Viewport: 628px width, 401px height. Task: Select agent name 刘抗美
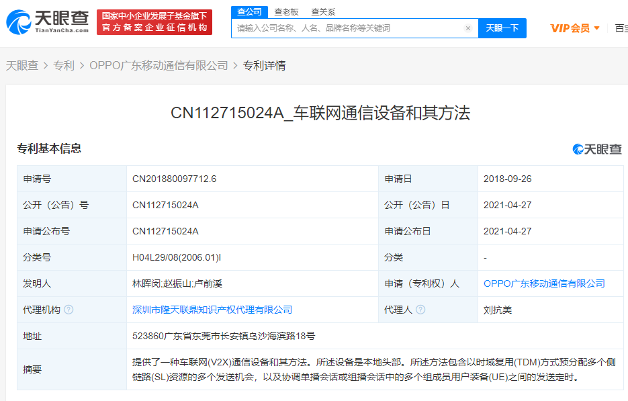click(498, 310)
